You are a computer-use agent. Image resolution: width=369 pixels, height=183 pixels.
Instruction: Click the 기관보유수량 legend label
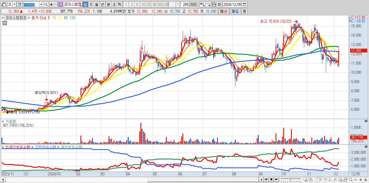pos(45,146)
